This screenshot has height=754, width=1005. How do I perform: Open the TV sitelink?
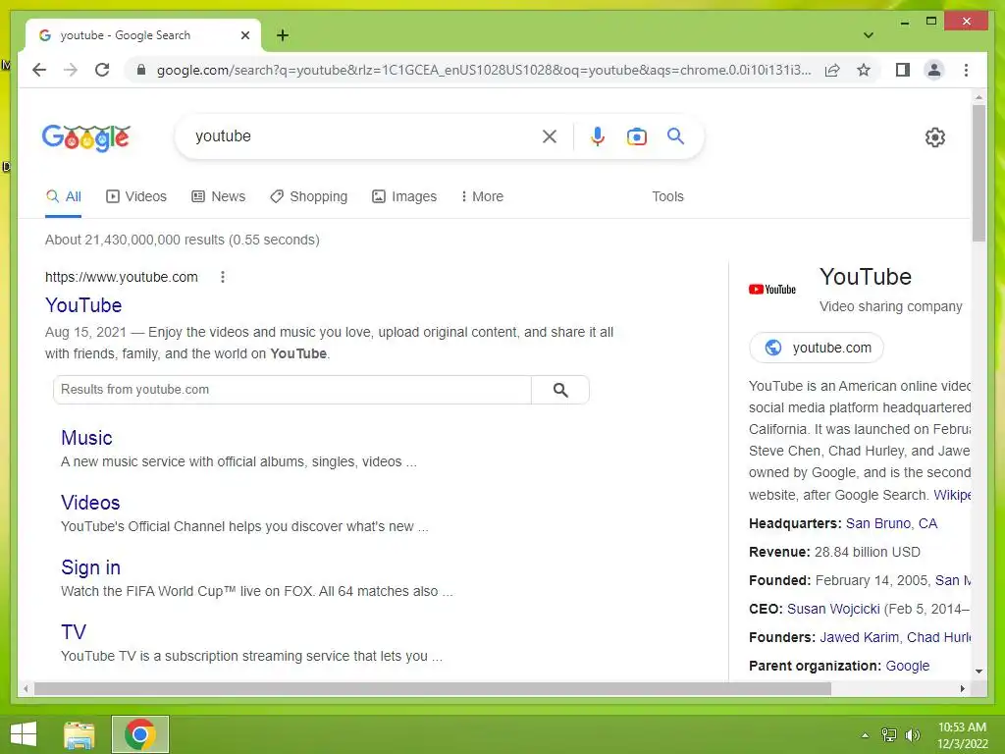73,632
